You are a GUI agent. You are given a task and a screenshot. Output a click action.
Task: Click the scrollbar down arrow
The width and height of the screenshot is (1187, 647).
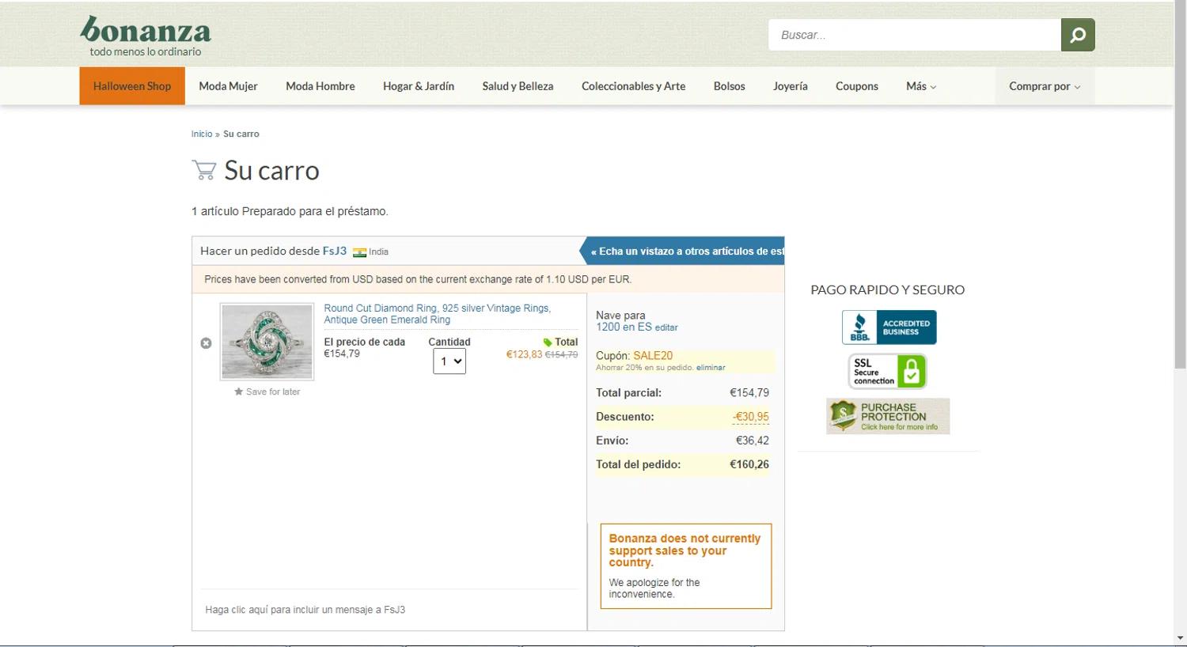tap(1180, 638)
